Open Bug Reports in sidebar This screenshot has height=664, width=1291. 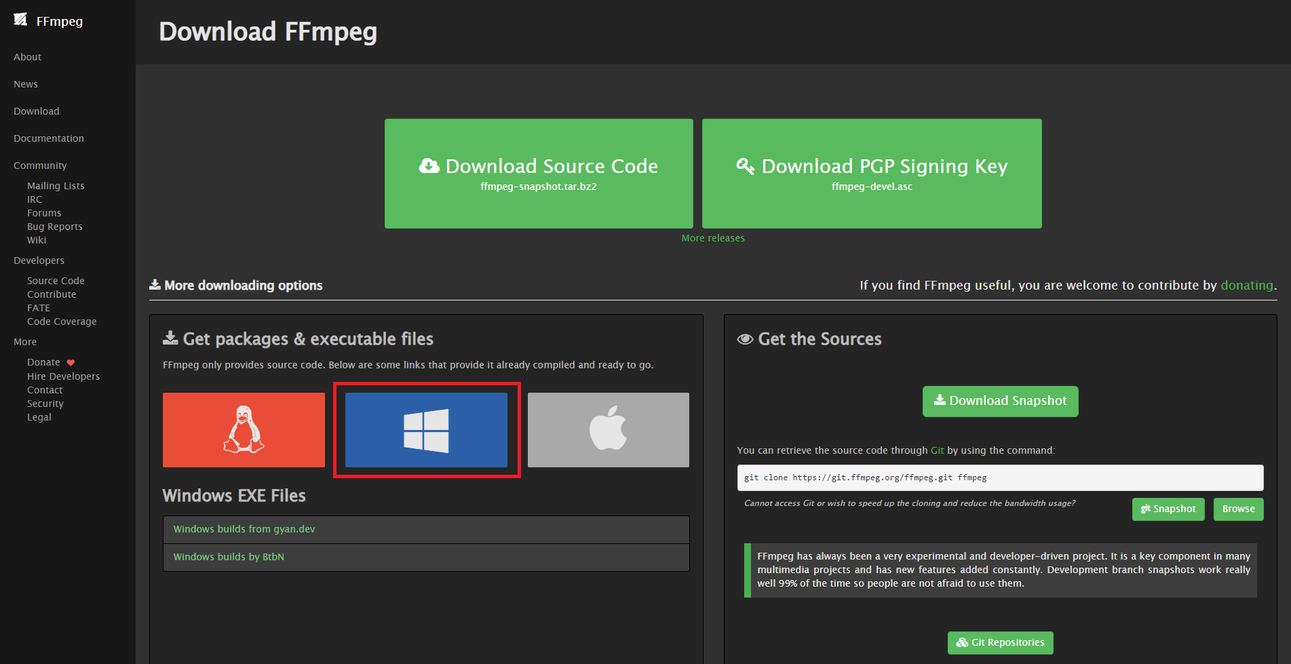pyautogui.click(x=55, y=227)
